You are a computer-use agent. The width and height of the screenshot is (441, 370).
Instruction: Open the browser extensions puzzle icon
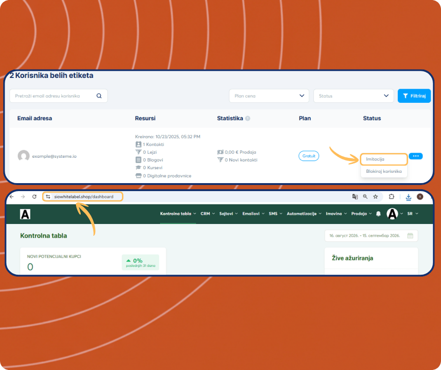[391, 197]
